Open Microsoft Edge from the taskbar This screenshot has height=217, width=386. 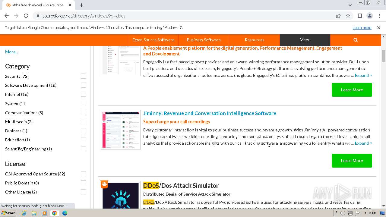pos(65,213)
